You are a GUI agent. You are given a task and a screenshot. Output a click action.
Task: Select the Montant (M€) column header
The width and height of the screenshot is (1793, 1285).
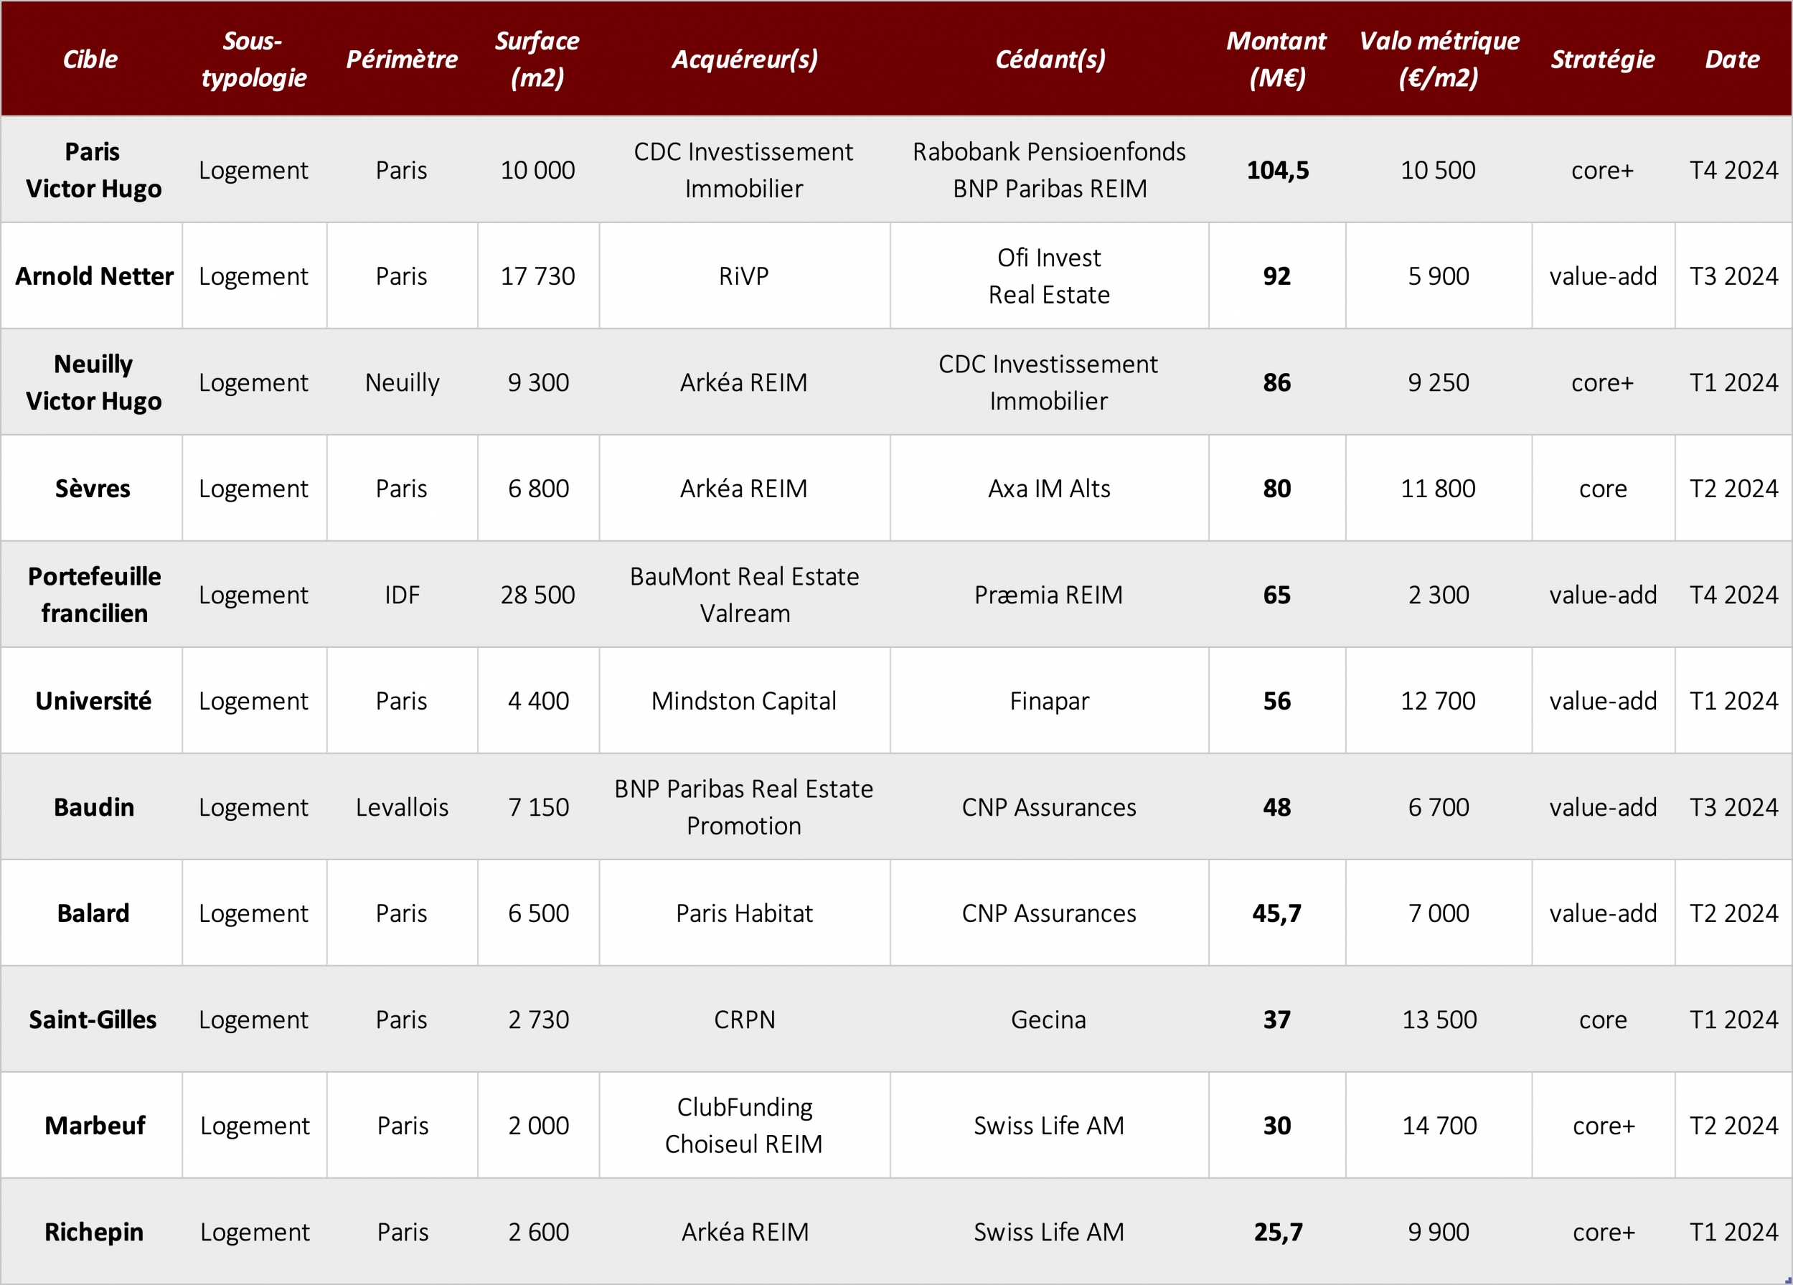tap(1276, 60)
